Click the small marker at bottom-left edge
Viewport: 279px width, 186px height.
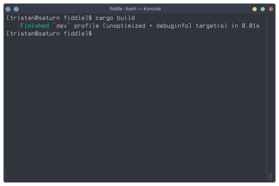click(5, 175)
